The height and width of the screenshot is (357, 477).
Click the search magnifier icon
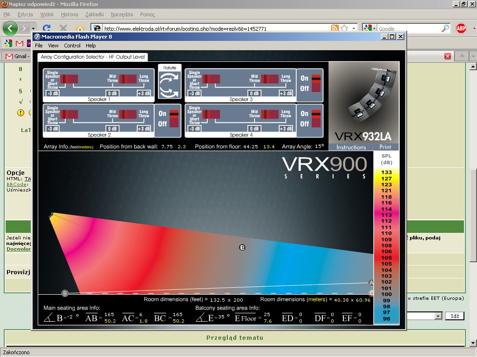[445, 28]
